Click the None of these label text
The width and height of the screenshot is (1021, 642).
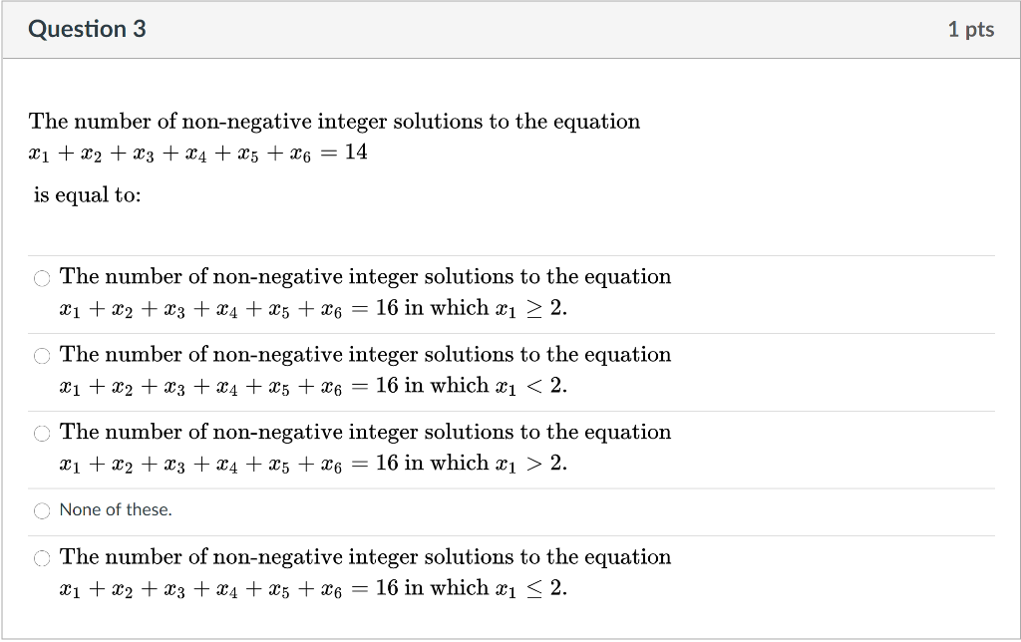(114, 509)
